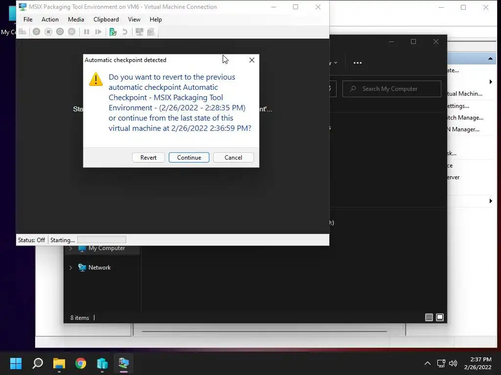501x375 pixels.
Task: Click the Revert undo-arrow toolbar icon
Action: [125, 32]
